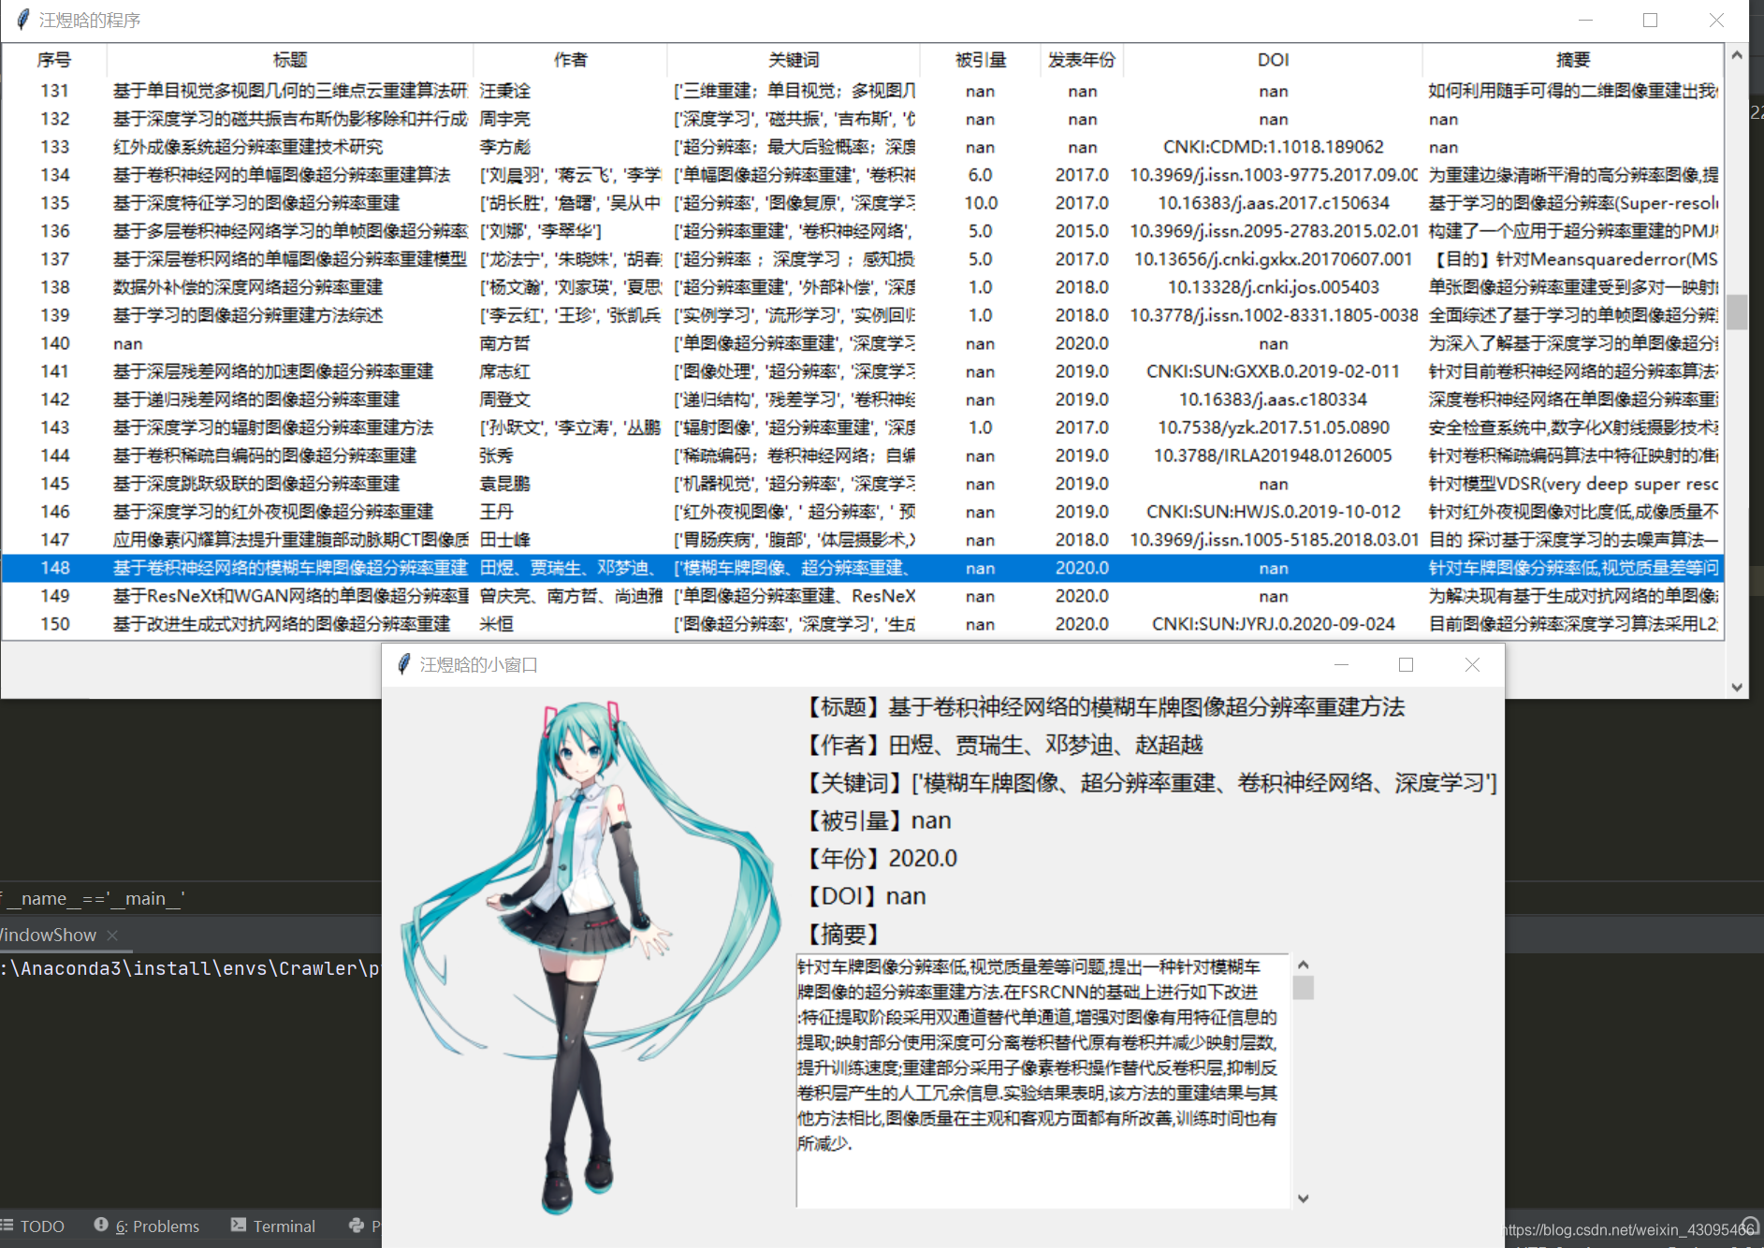Image resolution: width=1764 pixels, height=1248 pixels.
Task: Select row 149 基于ResNeXt和WGAN网络
Action: click(861, 596)
